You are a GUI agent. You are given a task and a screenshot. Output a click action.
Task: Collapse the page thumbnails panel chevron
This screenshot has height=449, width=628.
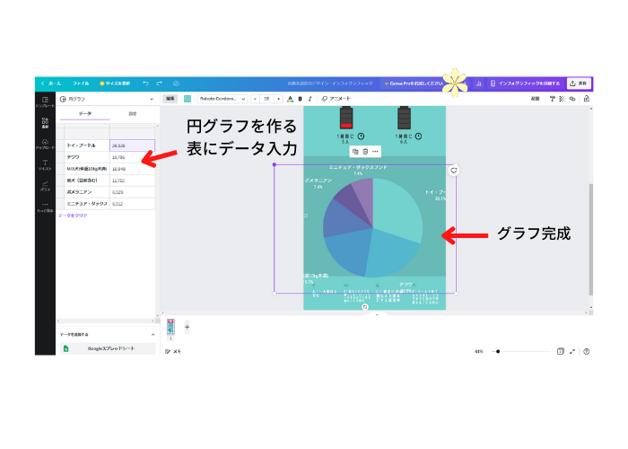377,314
